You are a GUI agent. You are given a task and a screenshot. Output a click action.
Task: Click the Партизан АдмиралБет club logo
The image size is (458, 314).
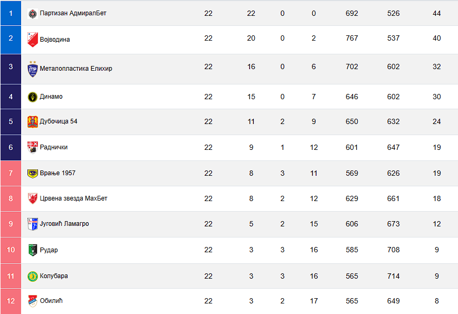point(33,13)
